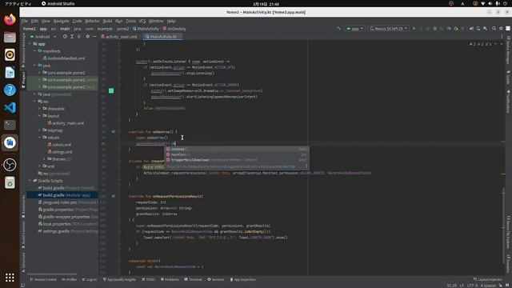Launch Visual Studio Code from the dock
512x288 pixels.
pyautogui.click(x=10, y=107)
